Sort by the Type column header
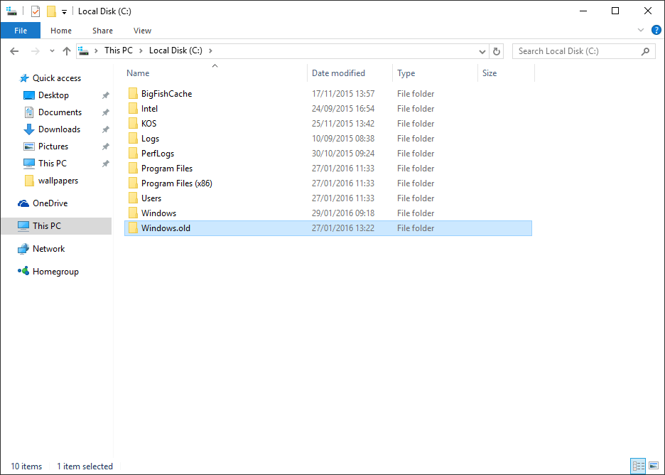The height and width of the screenshot is (475, 665). [406, 73]
